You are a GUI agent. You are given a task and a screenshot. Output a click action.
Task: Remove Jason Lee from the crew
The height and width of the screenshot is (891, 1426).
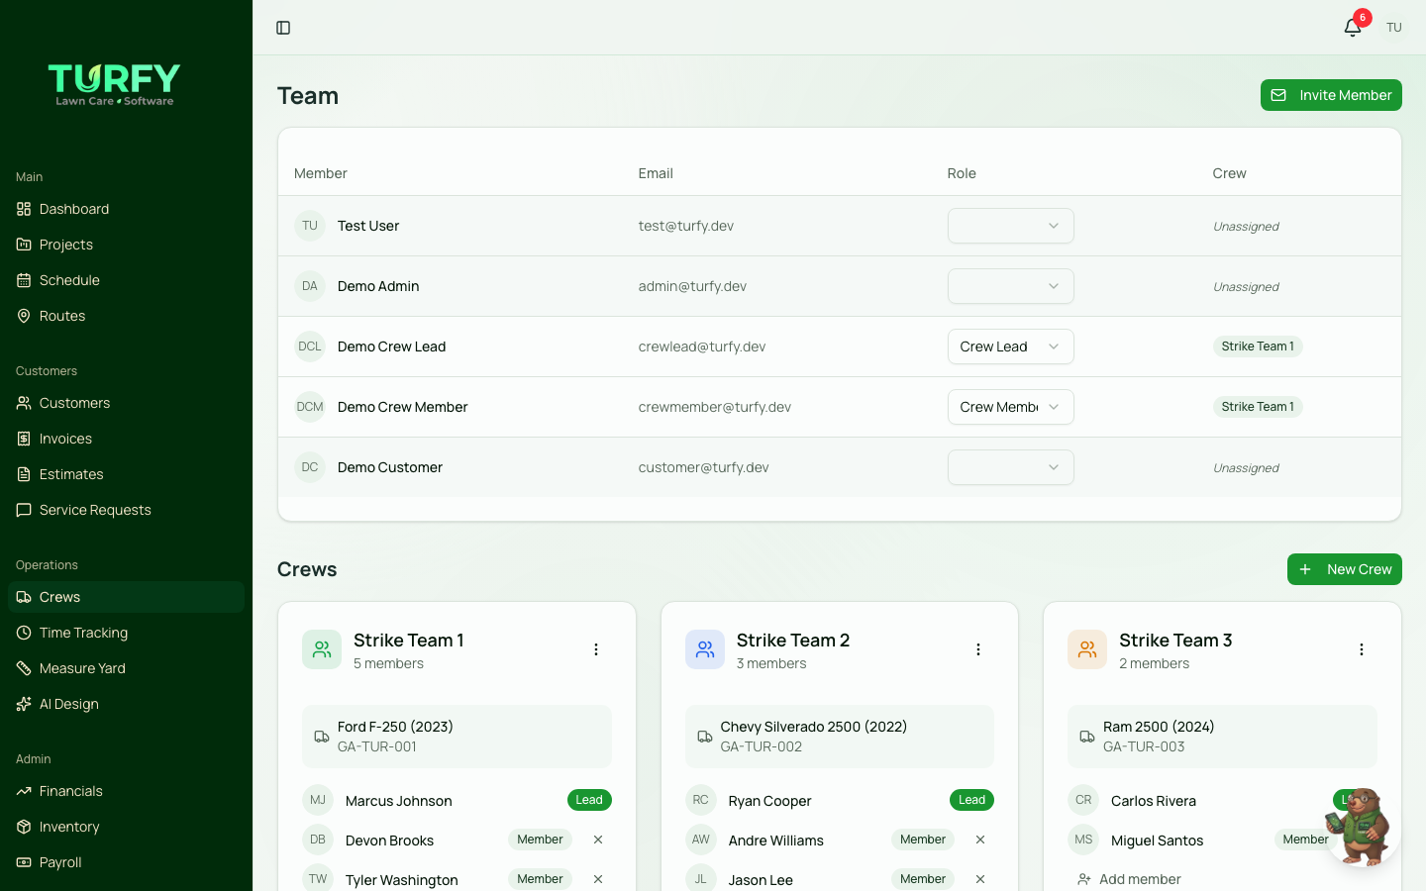point(980,879)
